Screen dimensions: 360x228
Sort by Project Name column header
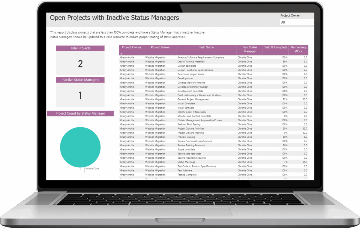pyautogui.click(x=160, y=47)
